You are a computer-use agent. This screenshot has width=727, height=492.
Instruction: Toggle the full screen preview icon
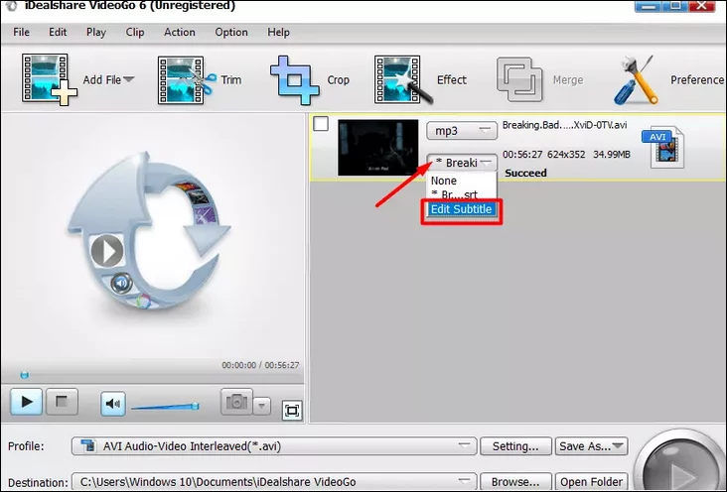[292, 410]
